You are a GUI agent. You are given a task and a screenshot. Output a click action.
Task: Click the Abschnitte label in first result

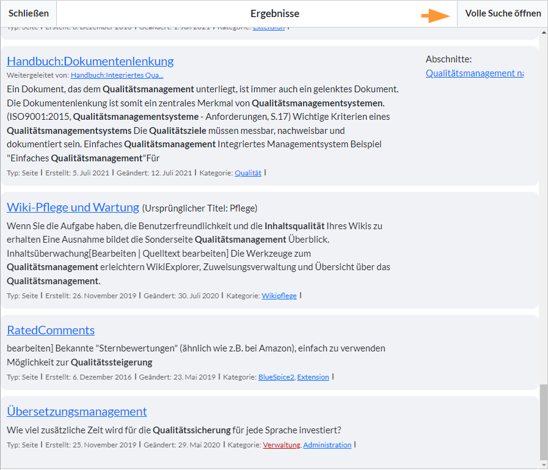448,59
